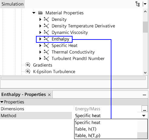149x140 pixels.
Task: Click the Specific Heat node icon
Action: [x=46, y=45]
